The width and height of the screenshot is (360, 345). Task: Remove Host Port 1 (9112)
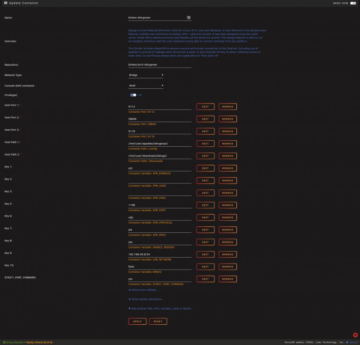tap(228, 107)
